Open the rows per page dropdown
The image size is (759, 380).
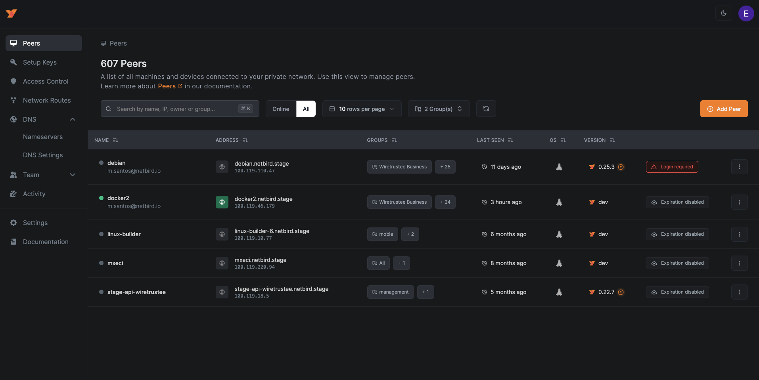pyautogui.click(x=362, y=109)
